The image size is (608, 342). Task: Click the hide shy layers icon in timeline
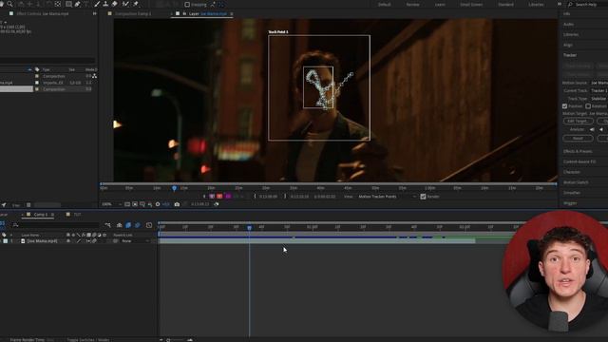pos(120,225)
